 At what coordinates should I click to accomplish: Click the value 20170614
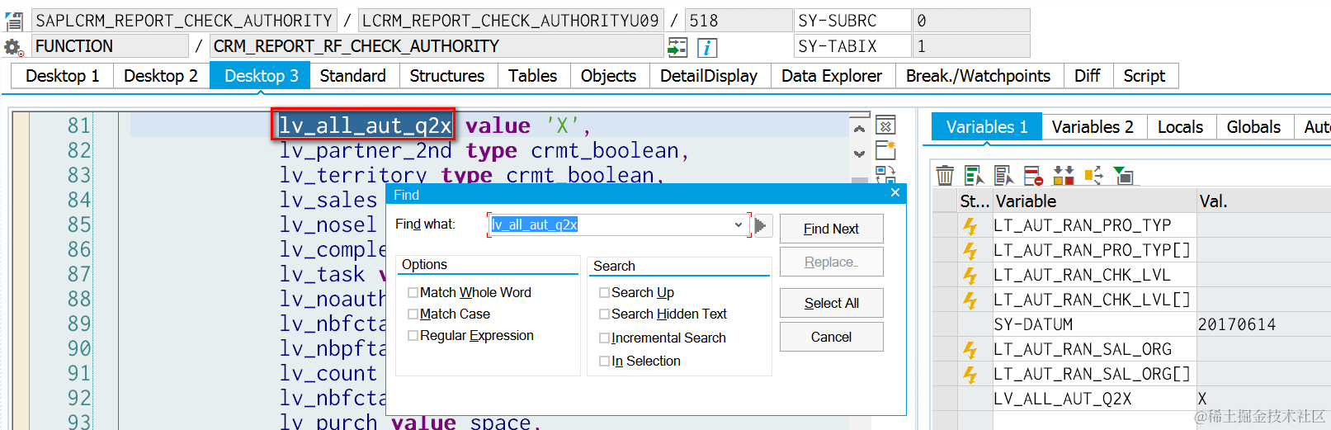(1236, 324)
